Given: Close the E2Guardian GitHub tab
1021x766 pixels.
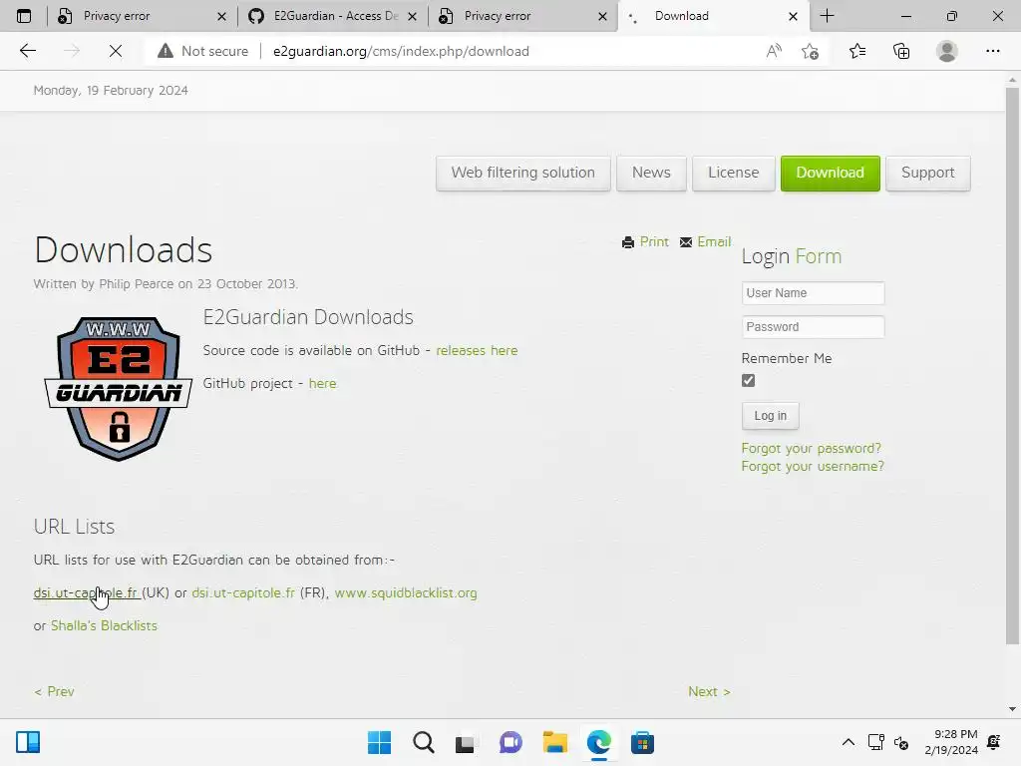Looking at the screenshot, I should click(x=412, y=16).
